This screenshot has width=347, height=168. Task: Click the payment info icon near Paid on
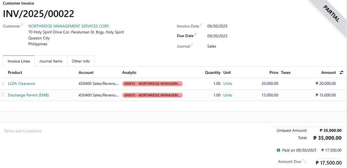click(x=278, y=150)
